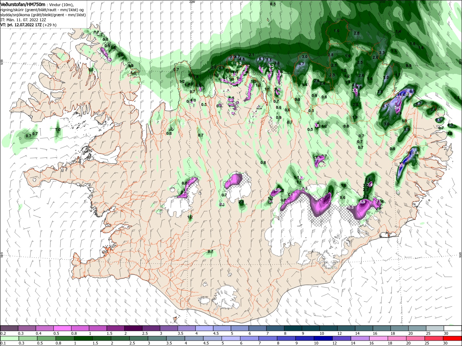Click the '20W' longitude label on the top edge
Screen dimensions: 462x346
tap(192, 2)
